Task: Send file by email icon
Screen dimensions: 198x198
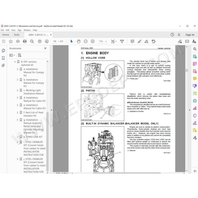Action: point(187,41)
